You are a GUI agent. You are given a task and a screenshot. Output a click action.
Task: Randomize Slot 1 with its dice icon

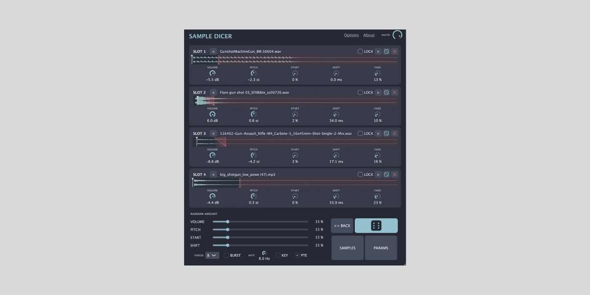click(386, 51)
